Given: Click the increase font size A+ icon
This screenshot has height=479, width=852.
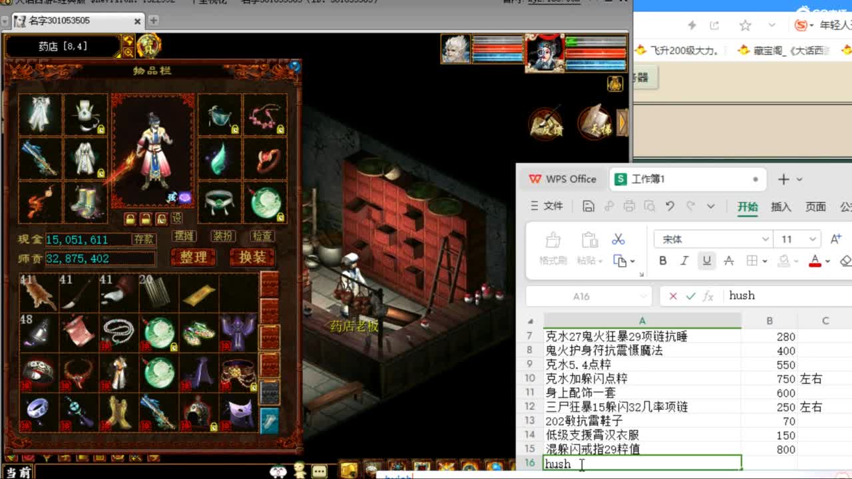Looking at the screenshot, I should (x=836, y=239).
